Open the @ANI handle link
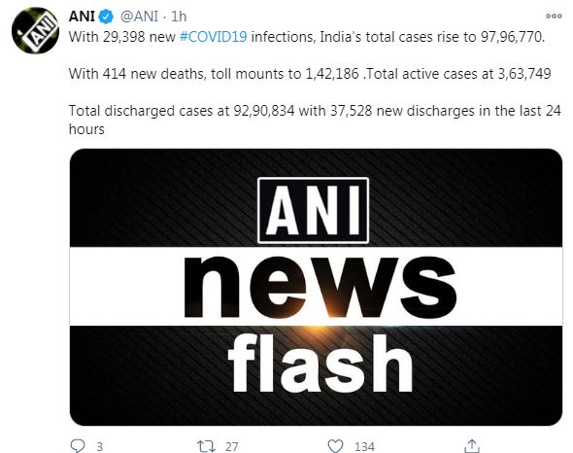573x453 pixels. point(139,17)
